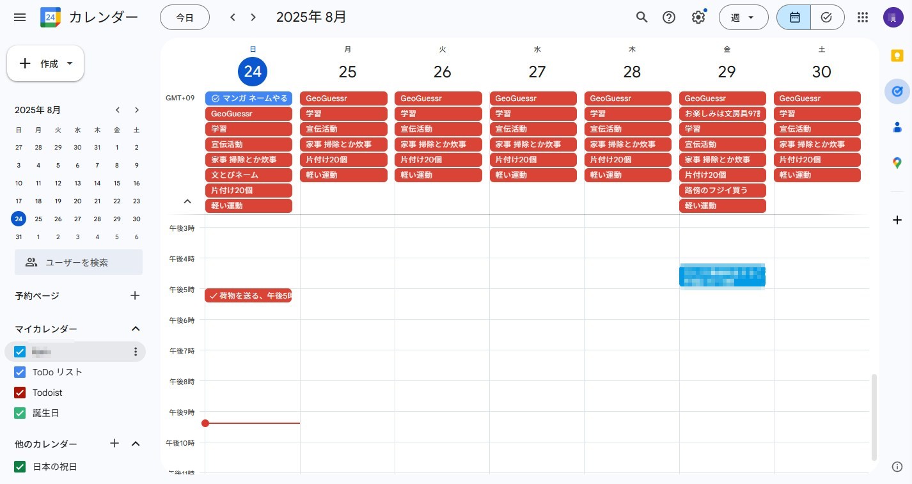Open the お楽しみは文房具 event on Friday
The image size is (912, 484).
723,114
